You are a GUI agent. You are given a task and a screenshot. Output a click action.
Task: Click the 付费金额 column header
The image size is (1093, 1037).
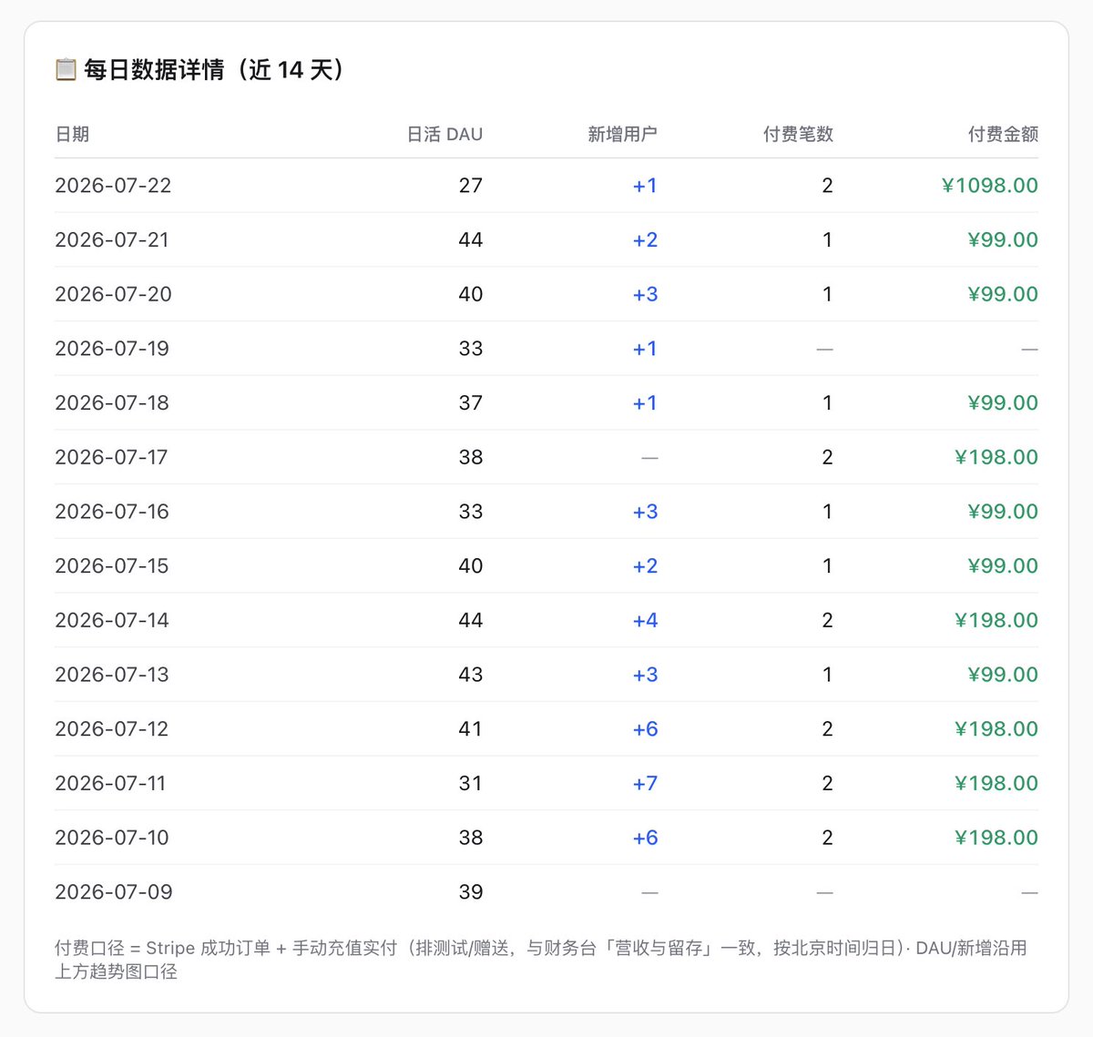(1003, 134)
